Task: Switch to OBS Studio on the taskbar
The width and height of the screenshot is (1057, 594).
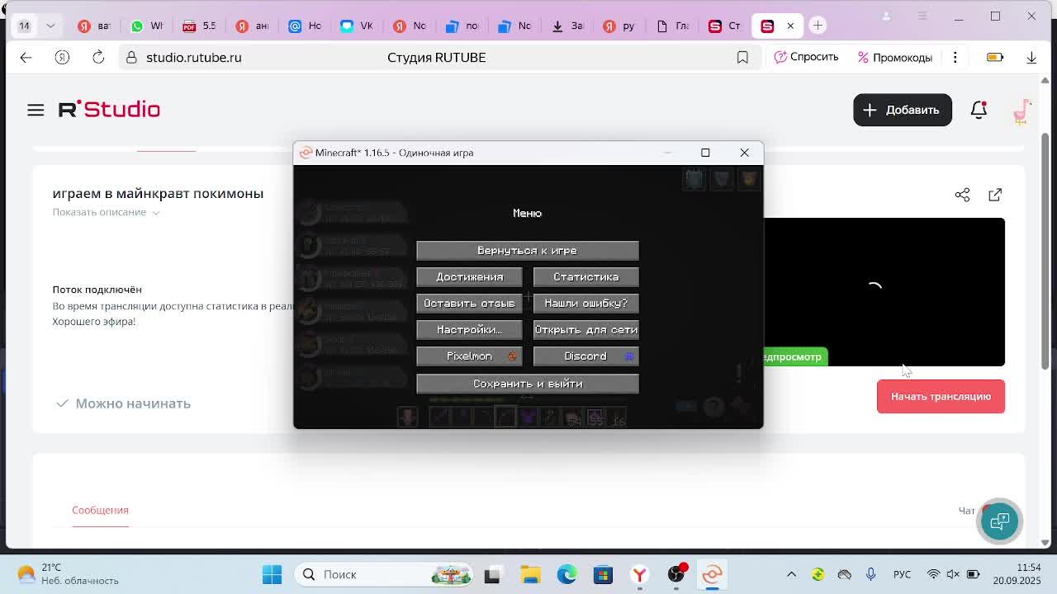Action: coord(676,574)
